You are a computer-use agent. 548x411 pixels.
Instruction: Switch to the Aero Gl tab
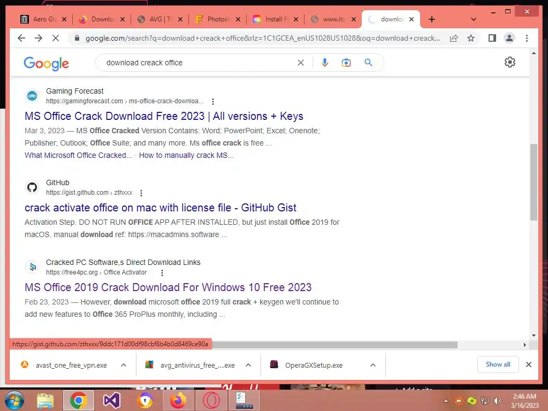tap(44, 19)
